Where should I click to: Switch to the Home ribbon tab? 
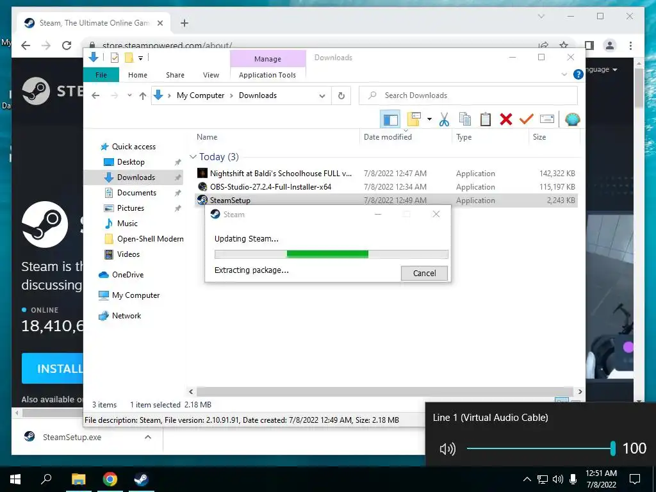pyautogui.click(x=138, y=75)
